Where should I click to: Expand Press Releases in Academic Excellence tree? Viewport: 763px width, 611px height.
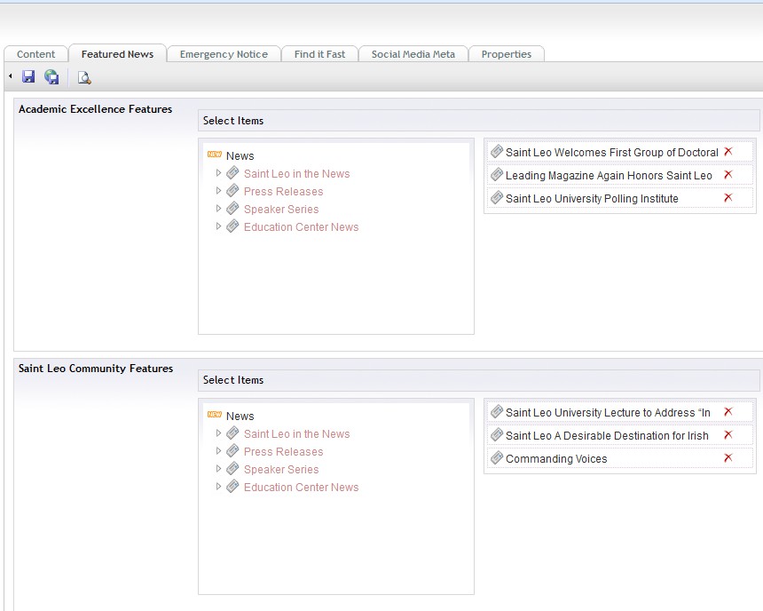click(218, 191)
